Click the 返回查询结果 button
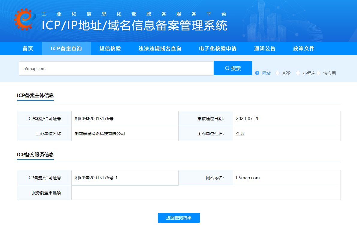Screen dimensions: 357x240 pos(179,218)
